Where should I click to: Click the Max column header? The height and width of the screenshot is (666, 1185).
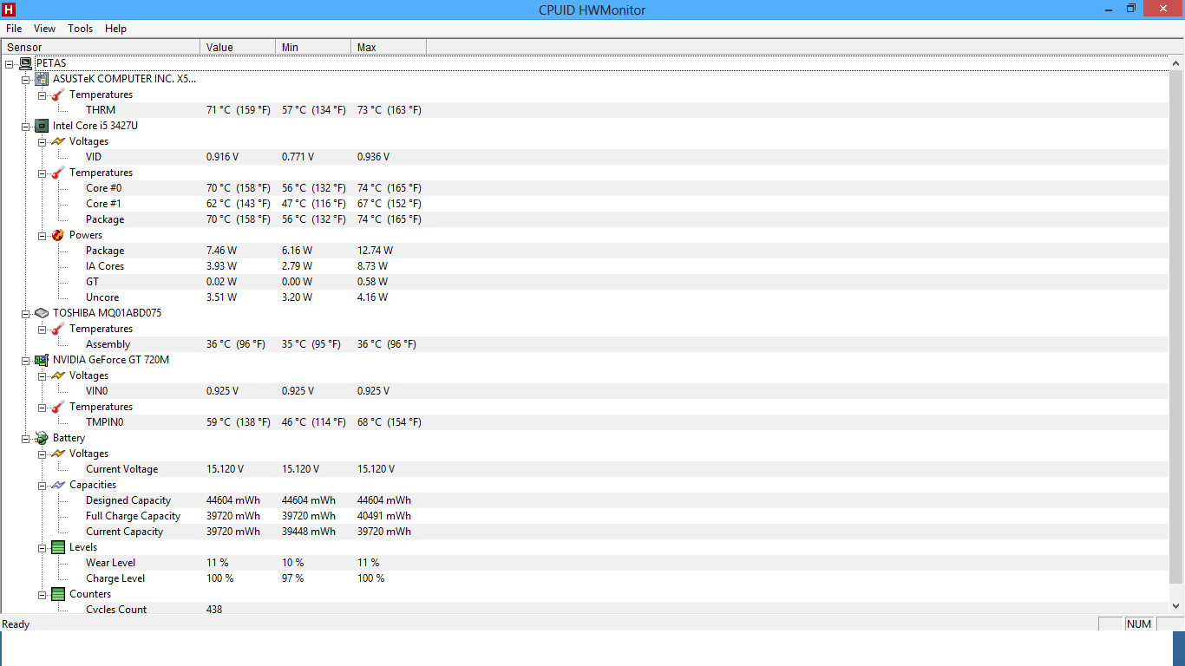point(389,47)
